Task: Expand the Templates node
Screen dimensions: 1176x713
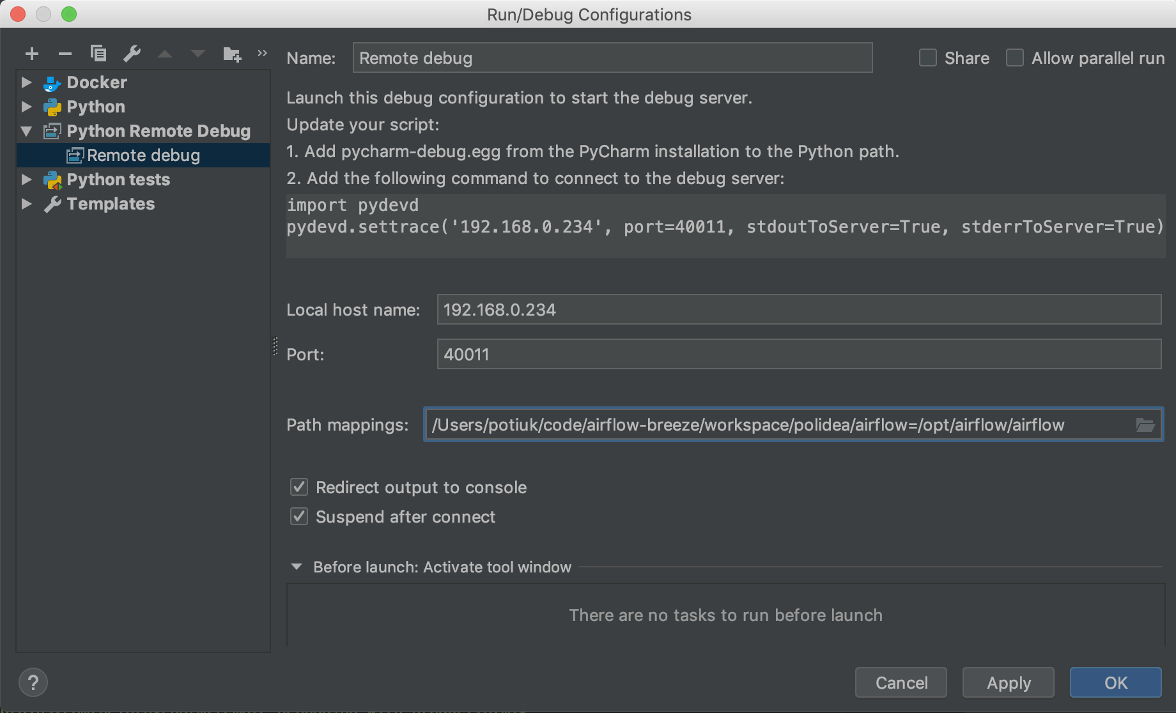Action: (27, 204)
